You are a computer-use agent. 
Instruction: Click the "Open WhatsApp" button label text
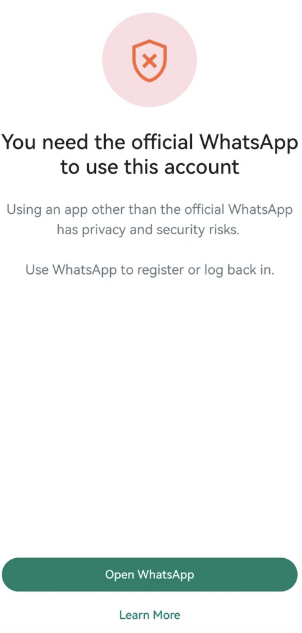150,574
